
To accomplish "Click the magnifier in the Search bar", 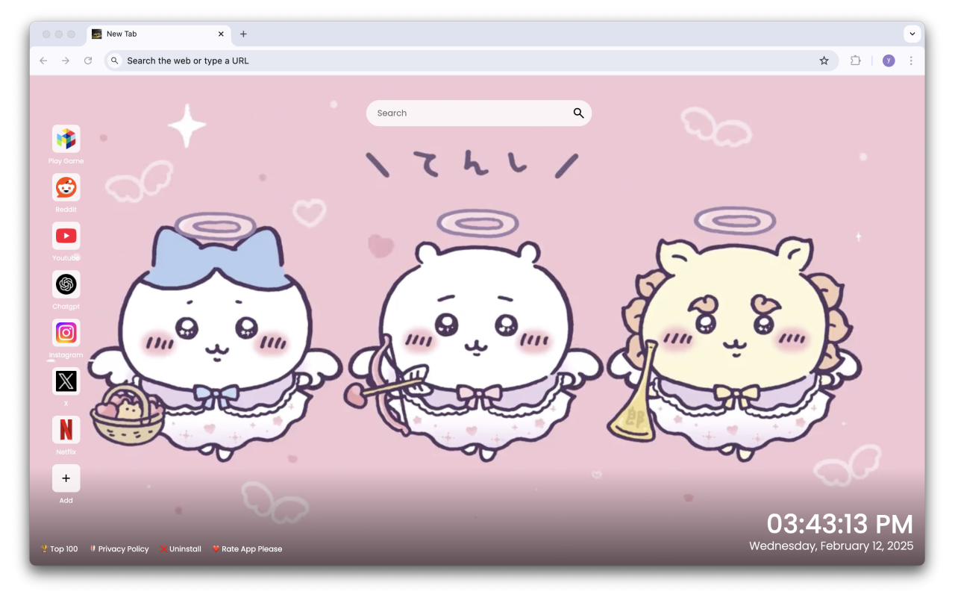I will 578,113.
